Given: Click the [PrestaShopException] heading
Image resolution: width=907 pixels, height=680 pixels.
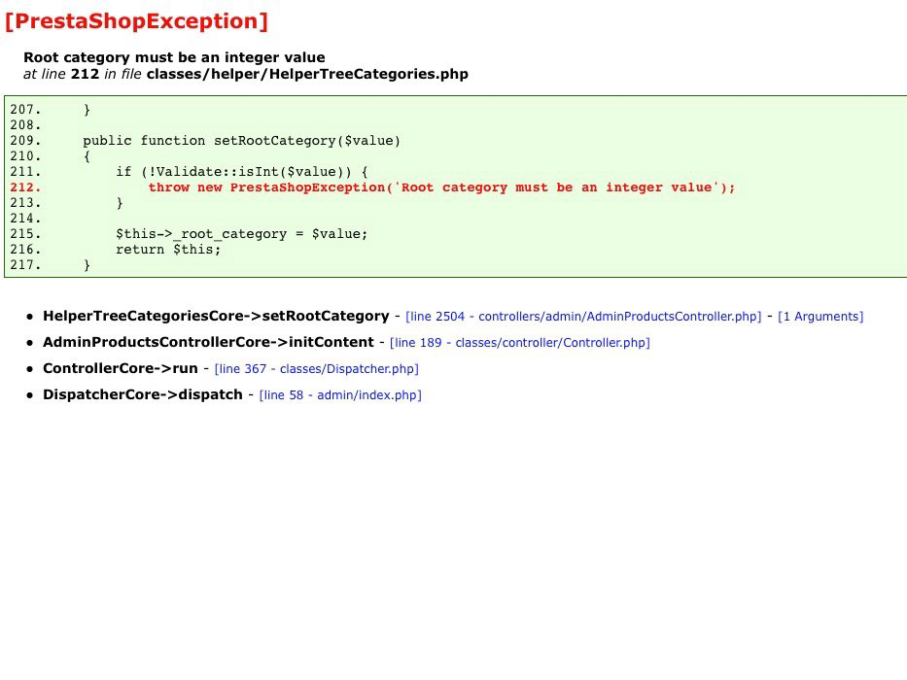Looking at the screenshot, I should (136, 21).
